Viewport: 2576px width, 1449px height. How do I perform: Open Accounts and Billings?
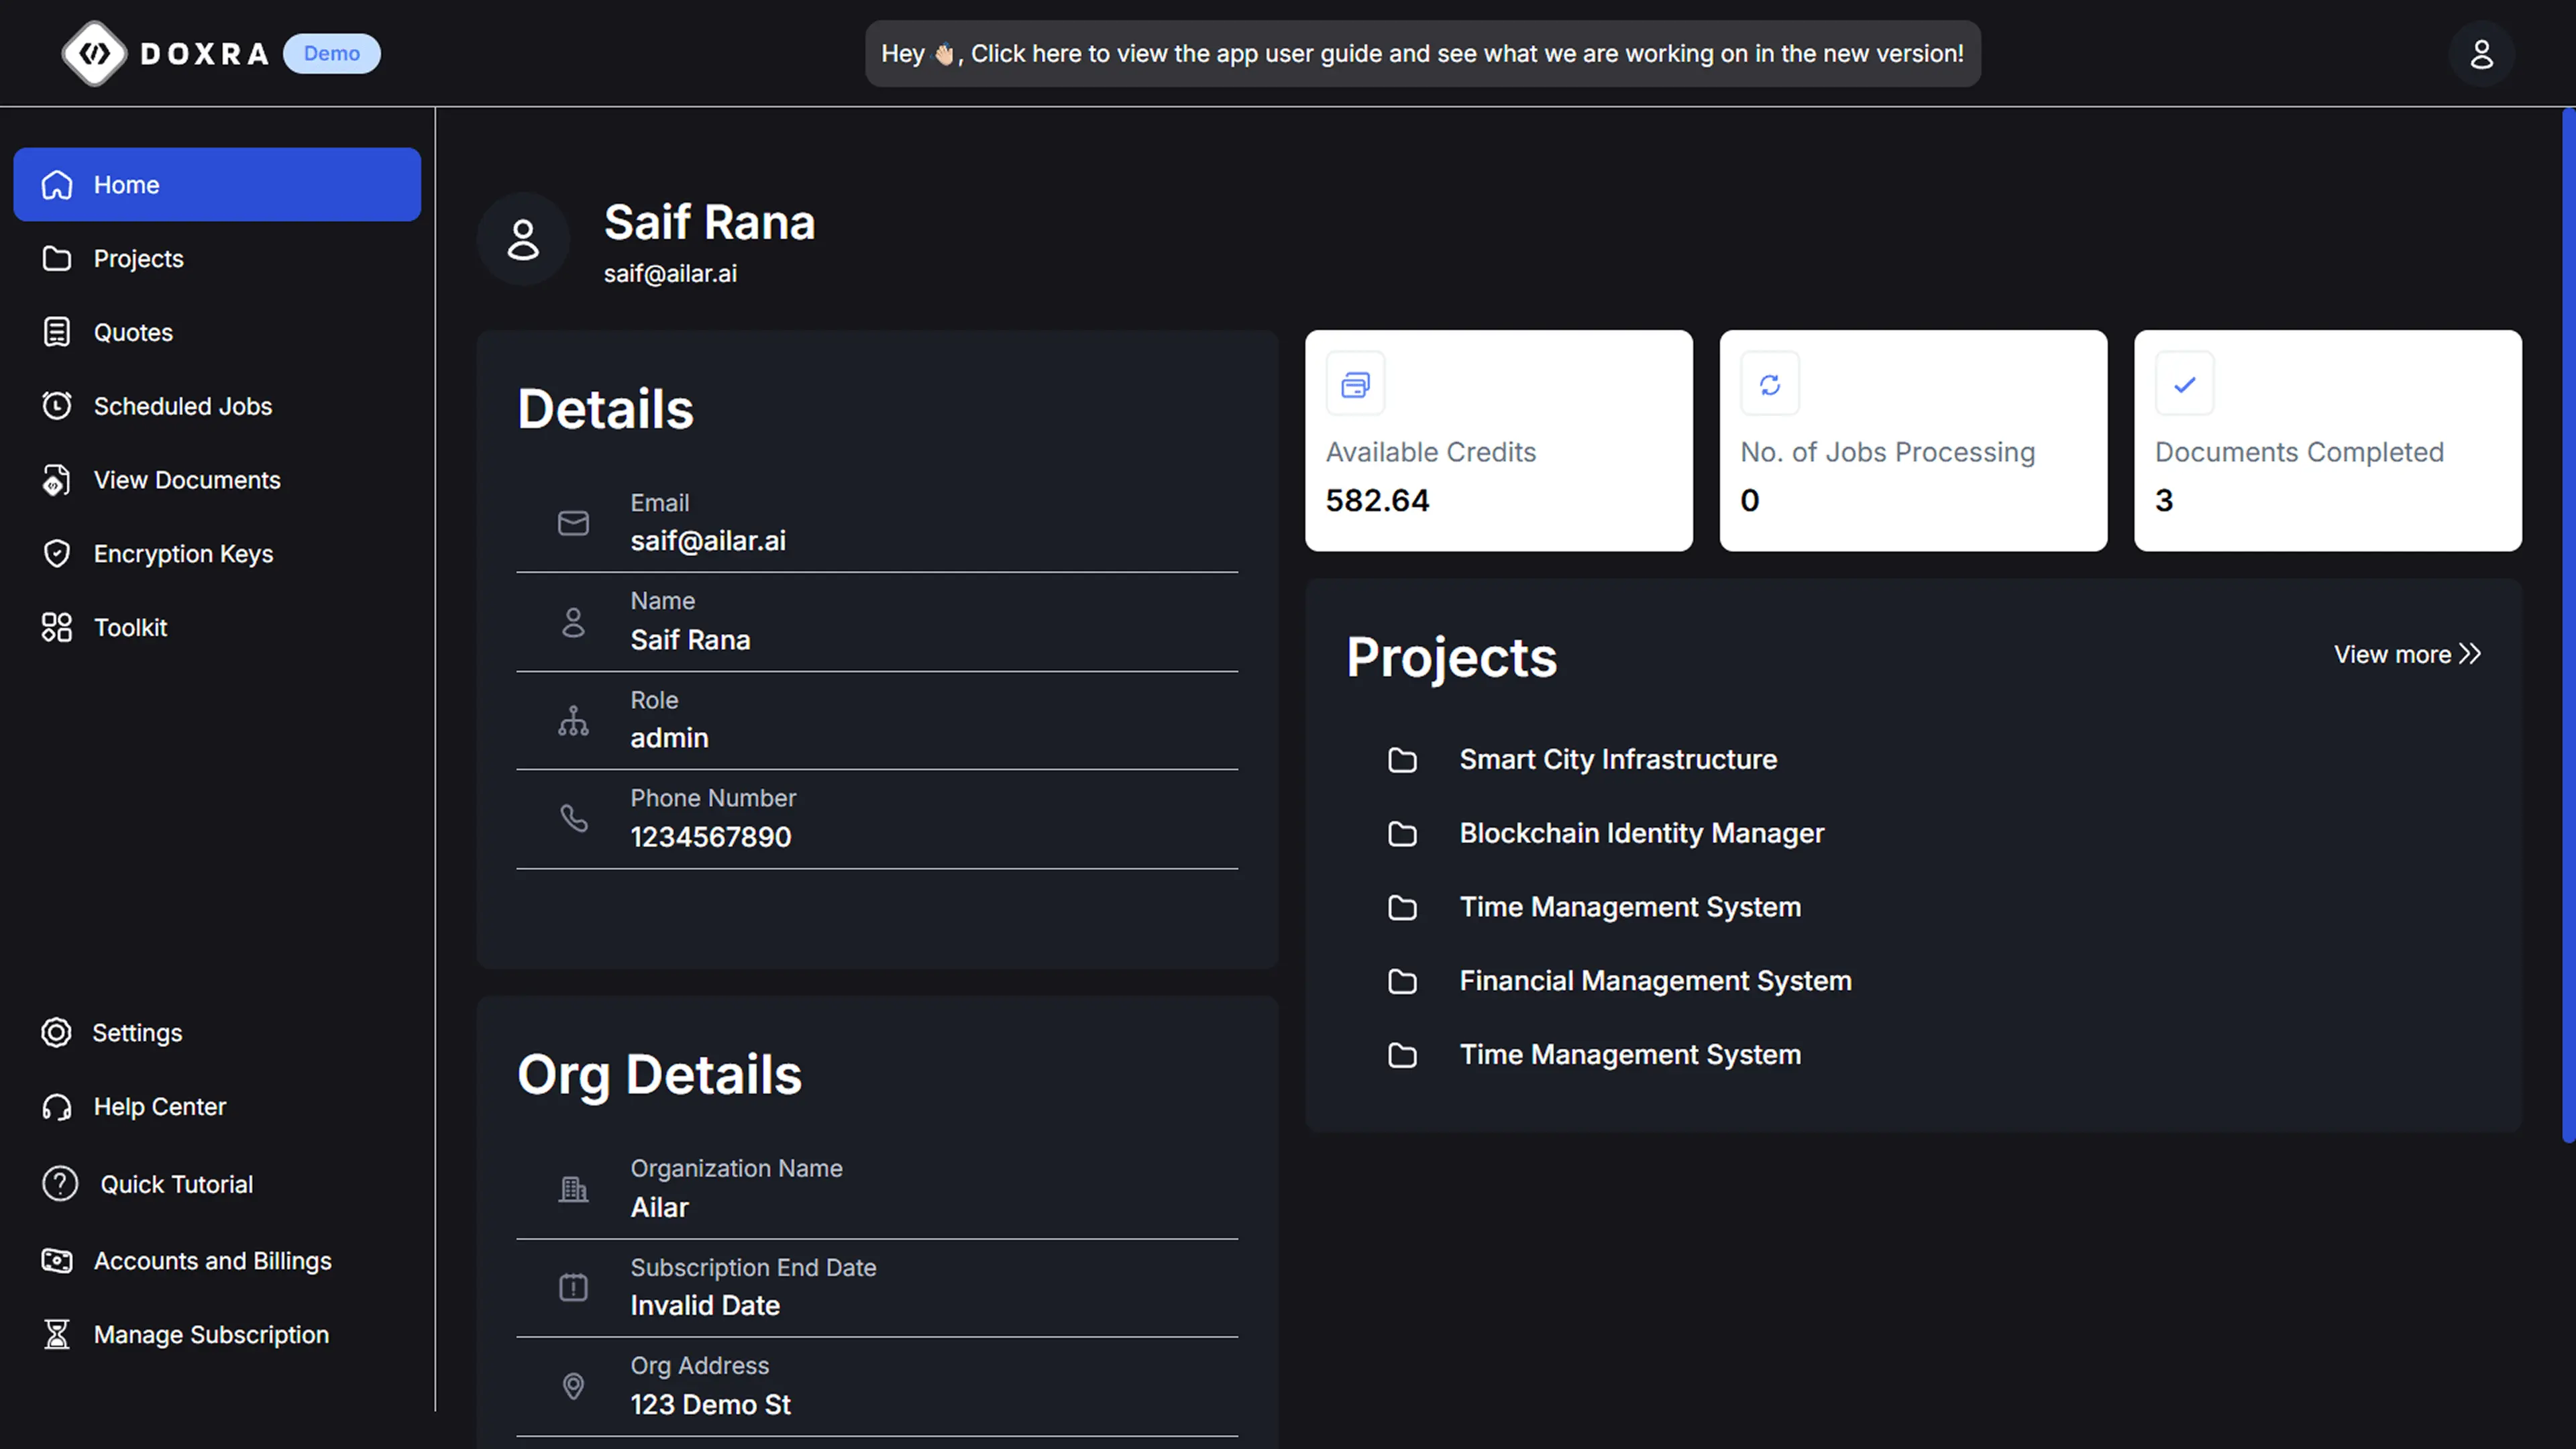tap(217, 1261)
